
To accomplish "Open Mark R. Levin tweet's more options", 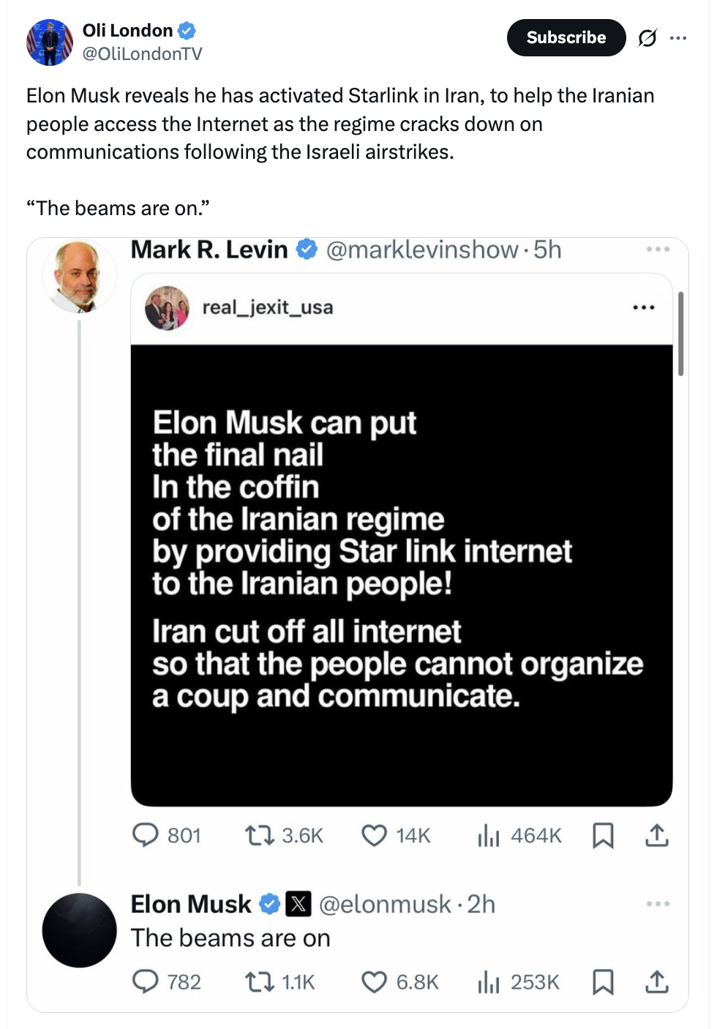I will (658, 250).
